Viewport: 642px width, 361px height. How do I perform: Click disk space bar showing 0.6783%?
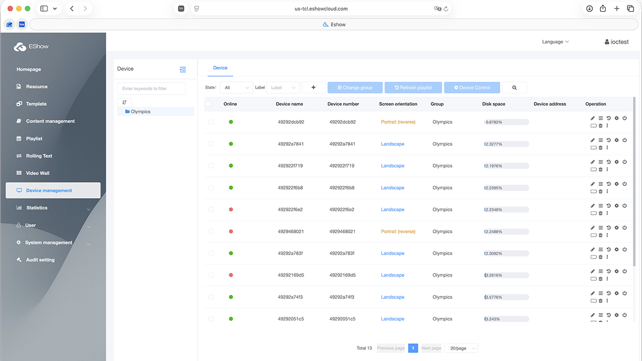pos(506,122)
